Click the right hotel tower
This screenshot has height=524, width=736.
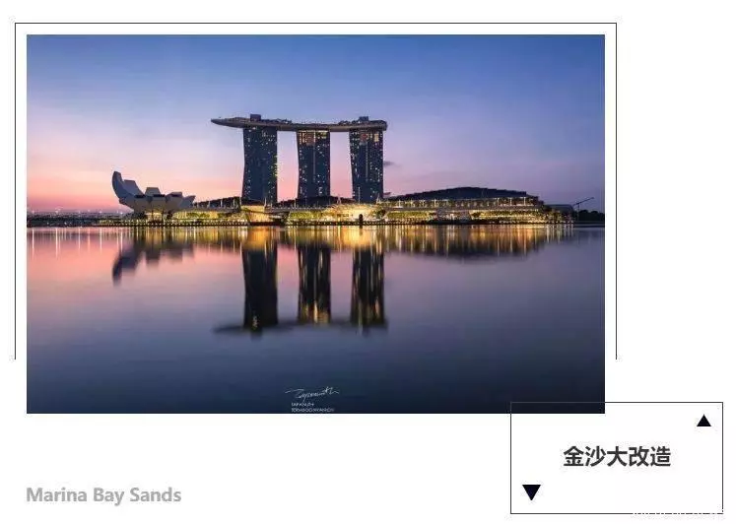(x=367, y=165)
